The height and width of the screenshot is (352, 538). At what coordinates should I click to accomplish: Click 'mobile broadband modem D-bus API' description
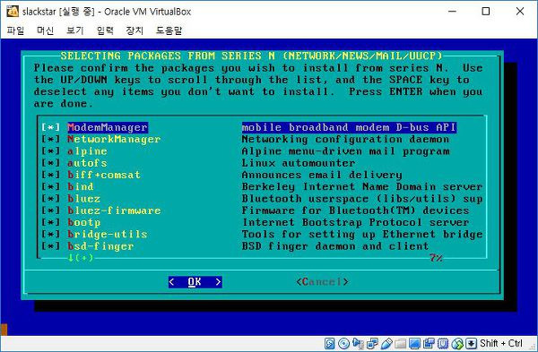click(349, 127)
